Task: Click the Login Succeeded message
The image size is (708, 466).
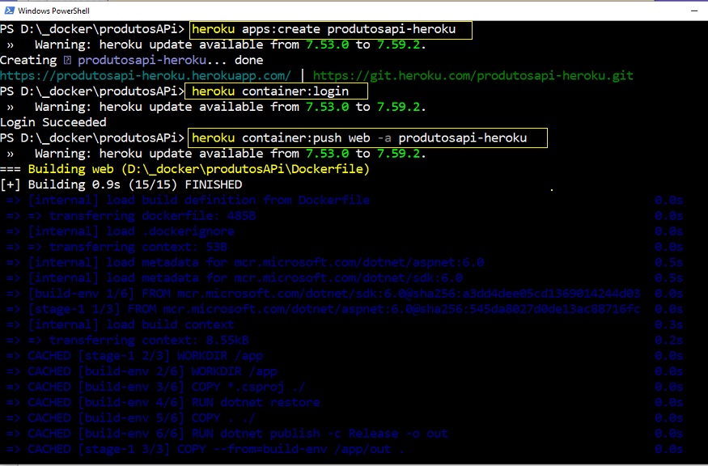Action: [x=53, y=122]
